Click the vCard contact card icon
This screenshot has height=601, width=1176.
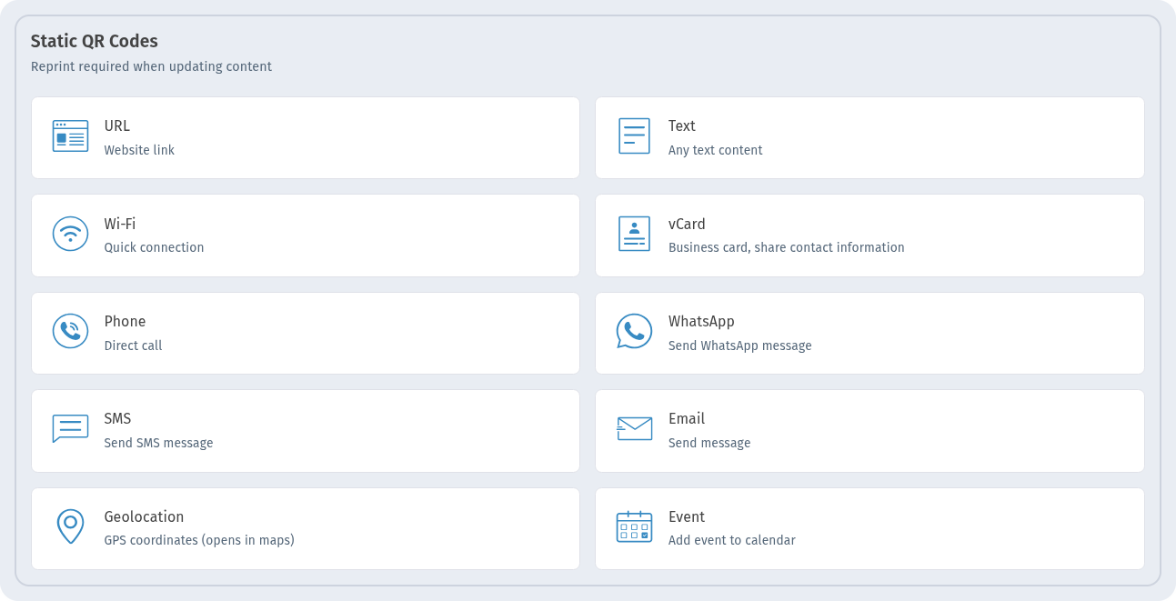(x=634, y=234)
